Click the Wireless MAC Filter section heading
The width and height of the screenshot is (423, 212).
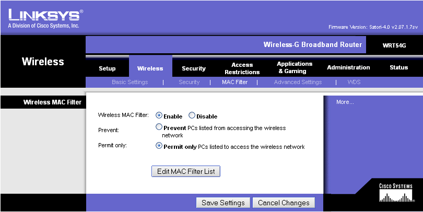tap(52, 102)
